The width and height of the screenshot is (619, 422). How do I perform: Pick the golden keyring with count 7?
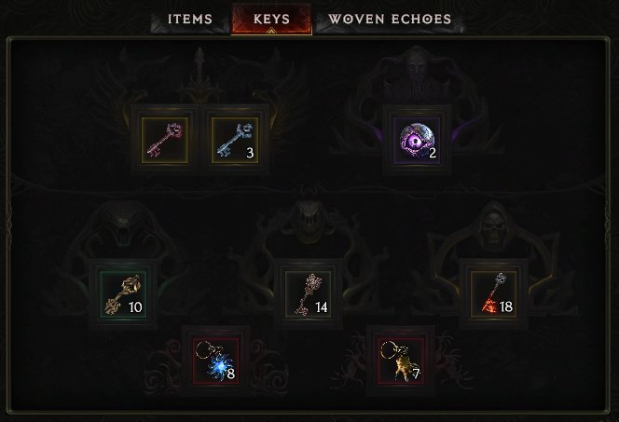coord(401,361)
